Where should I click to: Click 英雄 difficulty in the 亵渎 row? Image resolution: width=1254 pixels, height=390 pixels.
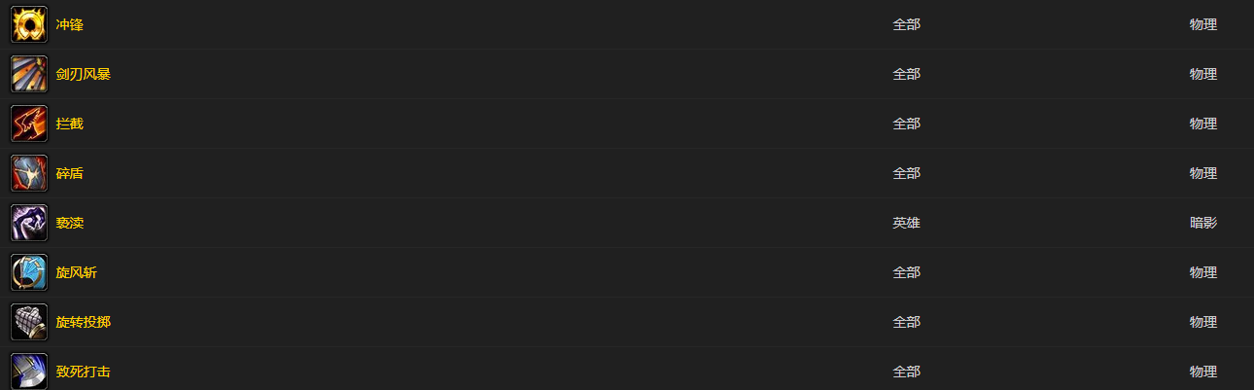click(x=906, y=223)
